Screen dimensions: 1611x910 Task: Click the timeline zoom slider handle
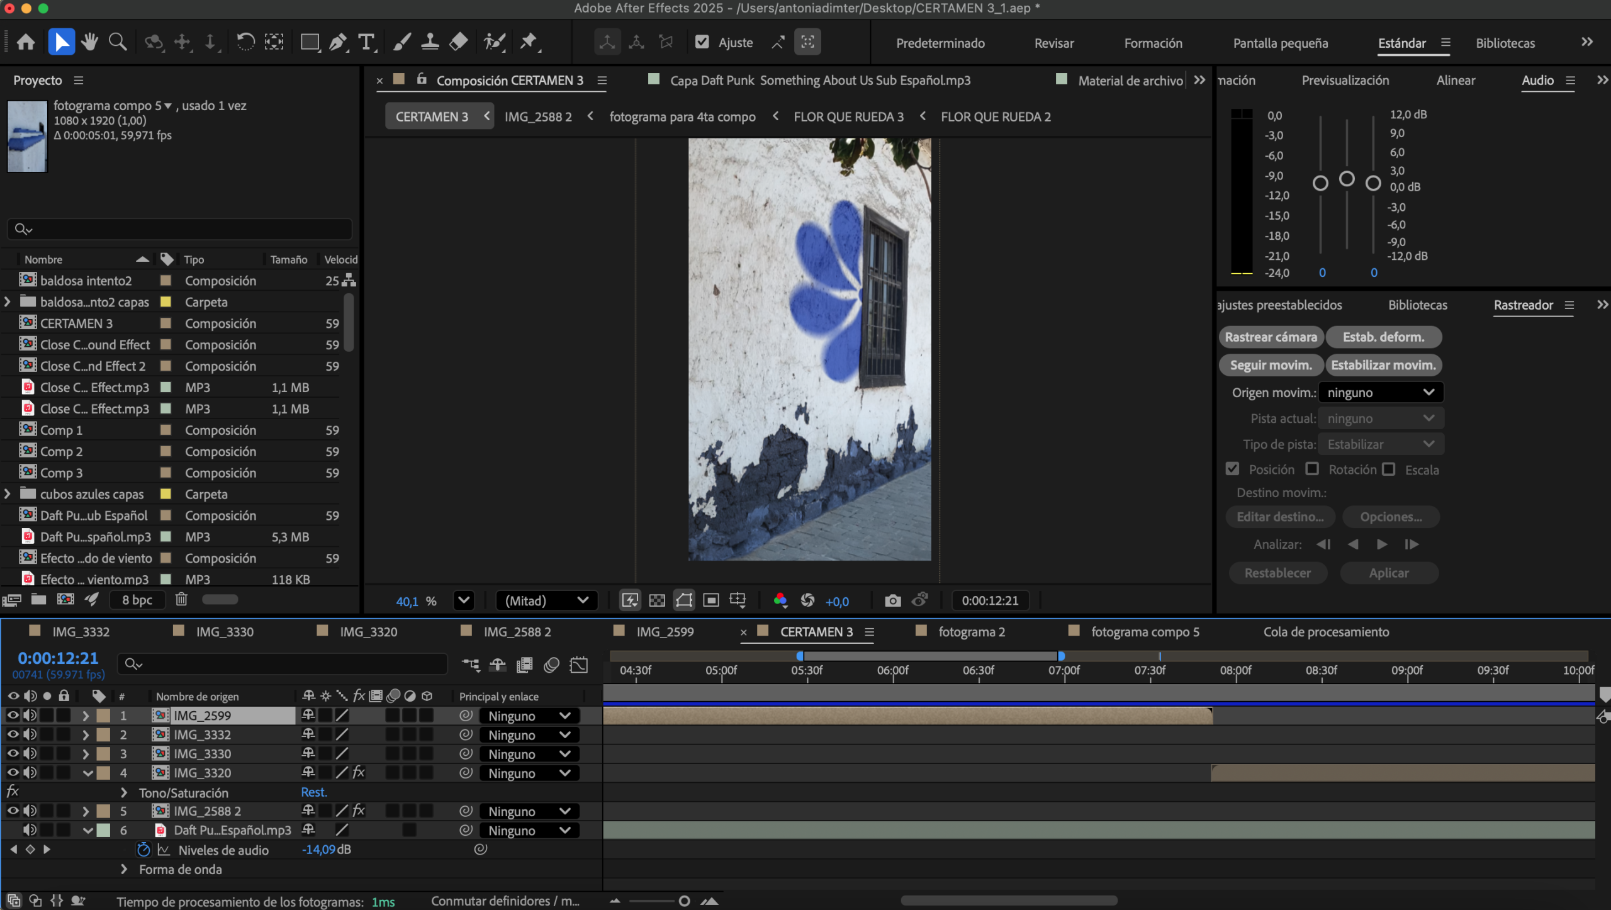(x=684, y=901)
